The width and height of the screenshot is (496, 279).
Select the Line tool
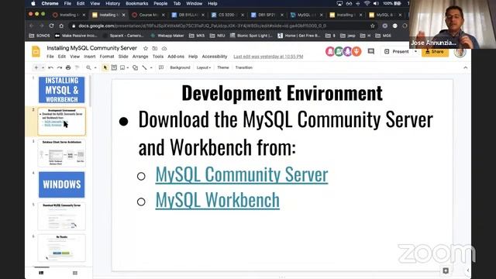pyautogui.click(x=145, y=67)
